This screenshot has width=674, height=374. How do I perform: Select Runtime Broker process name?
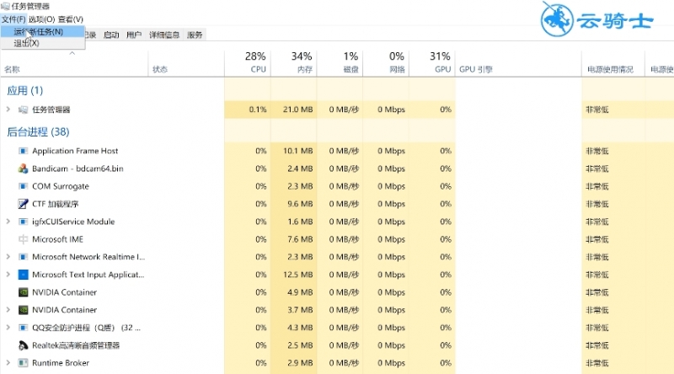pyautogui.click(x=61, y=363)
